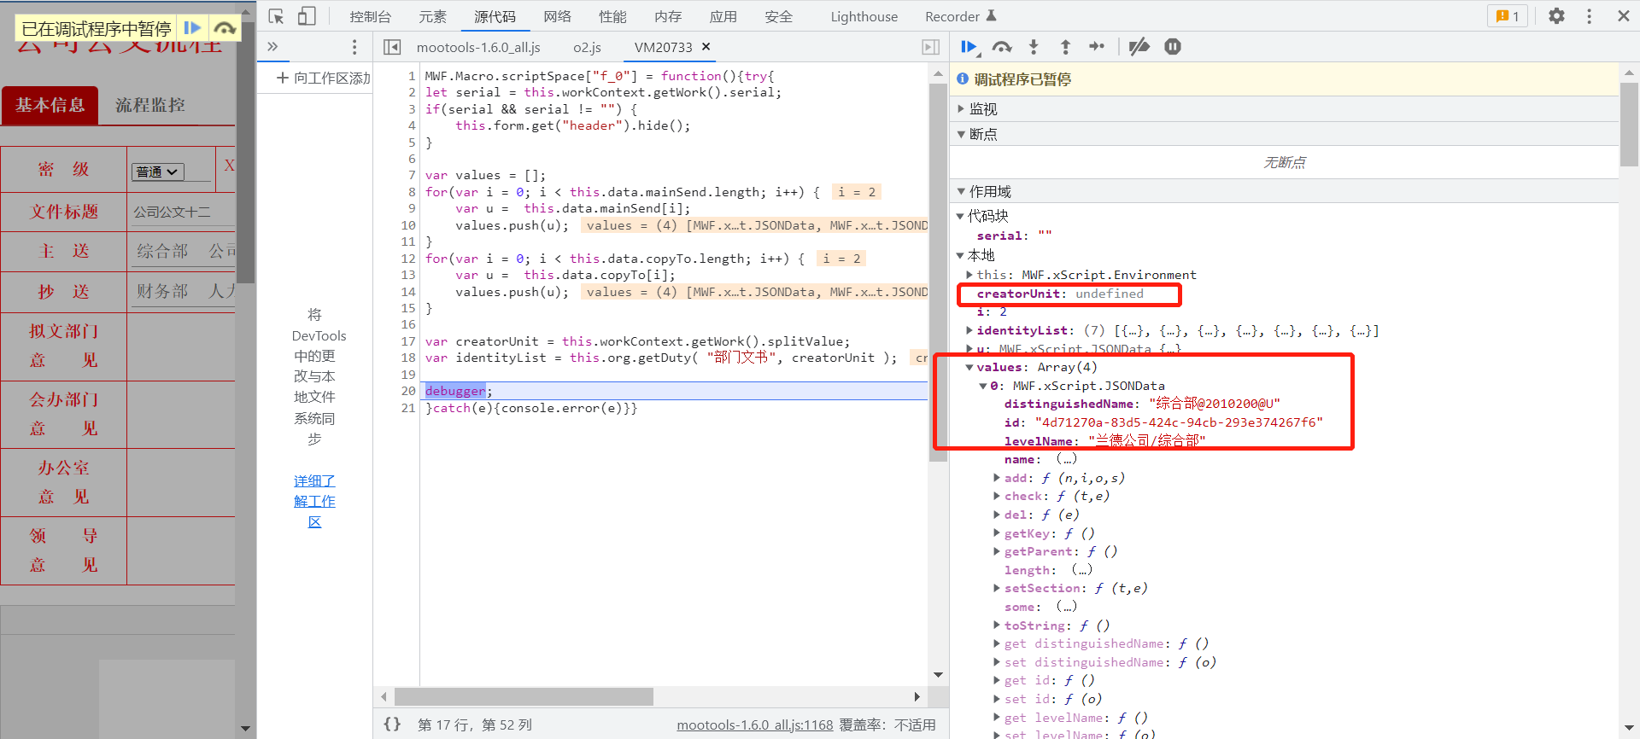Click the step into function icon
Screen dimensions: 1640x739
point(1034,47)
